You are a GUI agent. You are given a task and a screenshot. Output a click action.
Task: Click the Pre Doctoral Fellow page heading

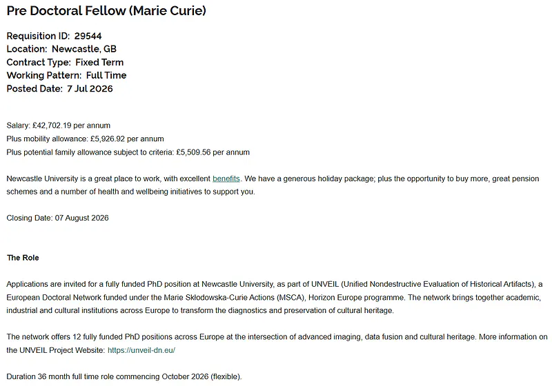click(x=106, y=10)
